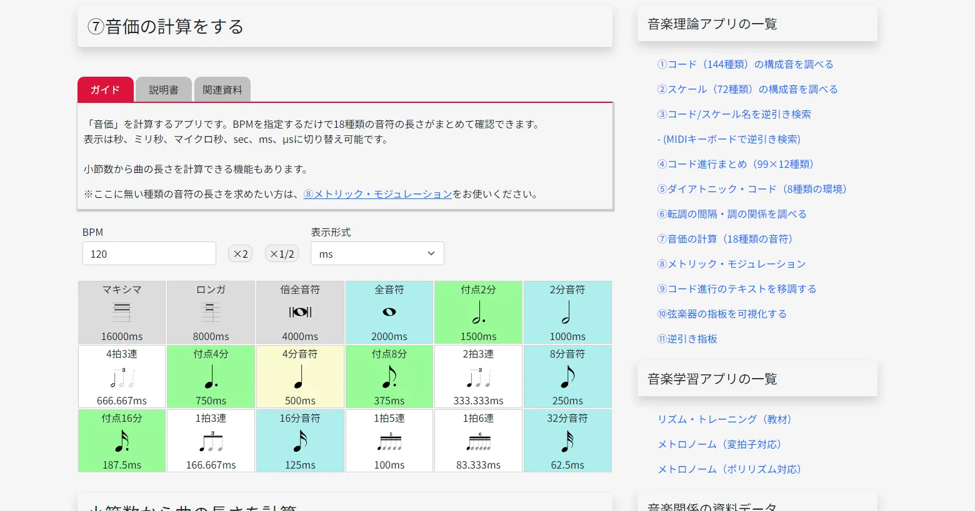Screen dimensions: 975x511
Task: Switch to the 関連資料 tab
Action: (x=222, y=89)
